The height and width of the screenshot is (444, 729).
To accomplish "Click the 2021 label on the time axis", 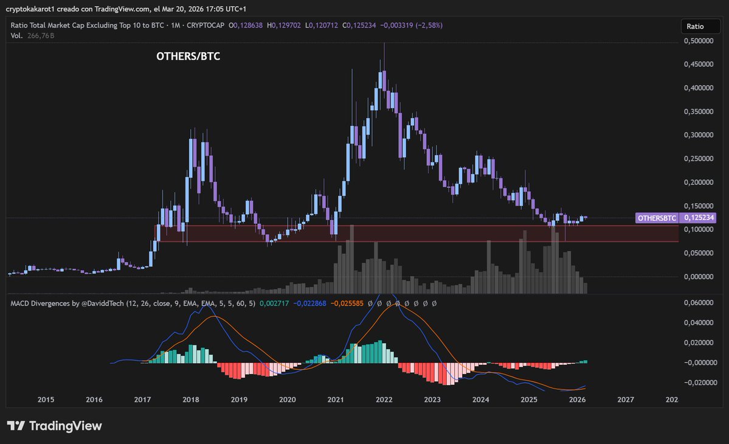I will [x=336, y=400].
